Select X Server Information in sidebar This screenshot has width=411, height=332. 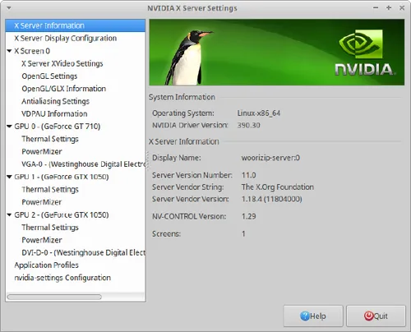(x=76, y=25)
